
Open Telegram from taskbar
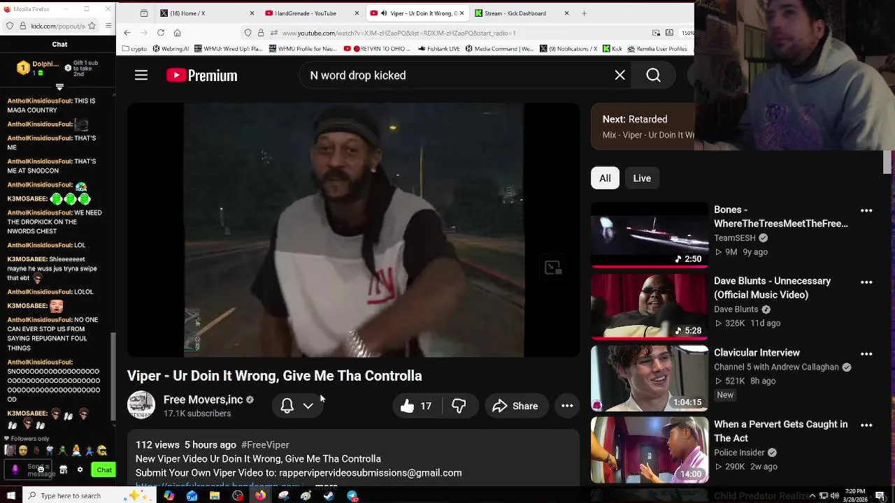[352, 496]
